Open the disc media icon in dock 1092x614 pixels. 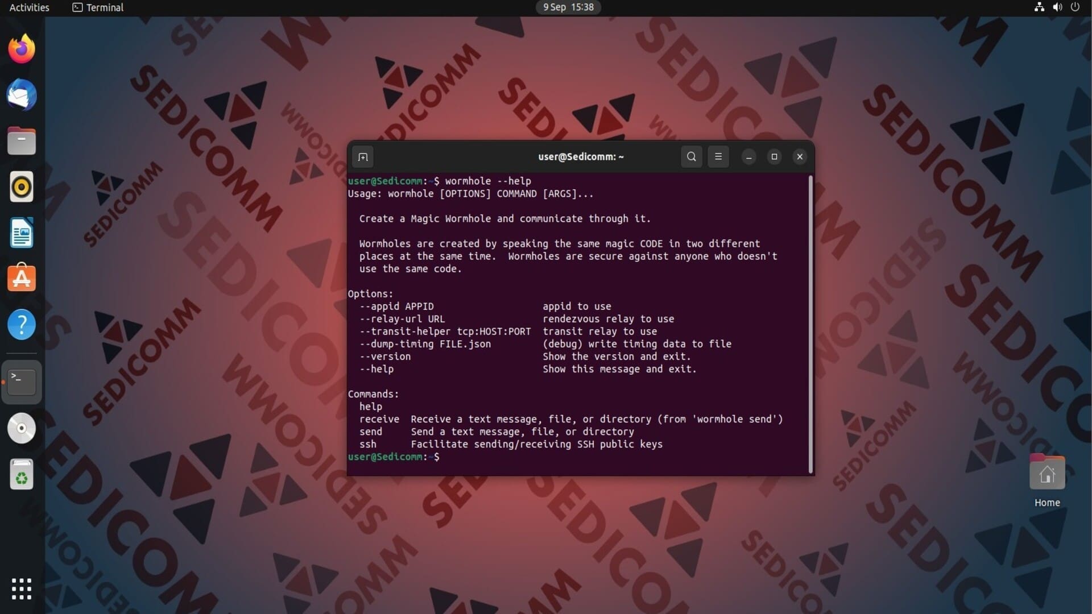(22, 428)
